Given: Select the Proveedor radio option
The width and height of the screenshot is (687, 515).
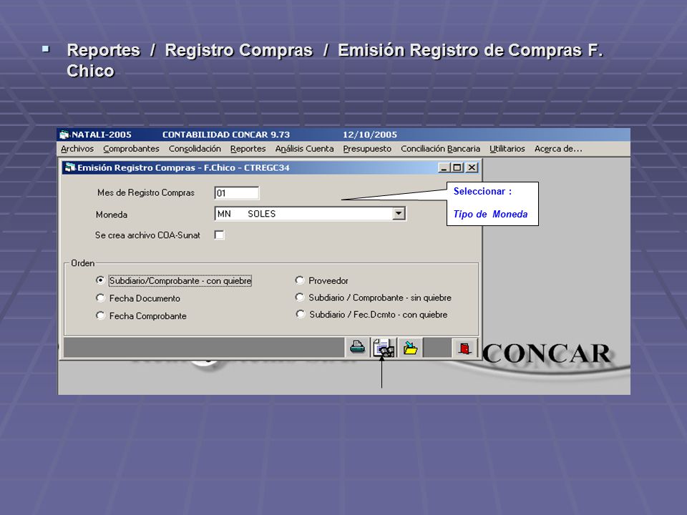Looking at the screenshot, I should [x=300, y=280].
